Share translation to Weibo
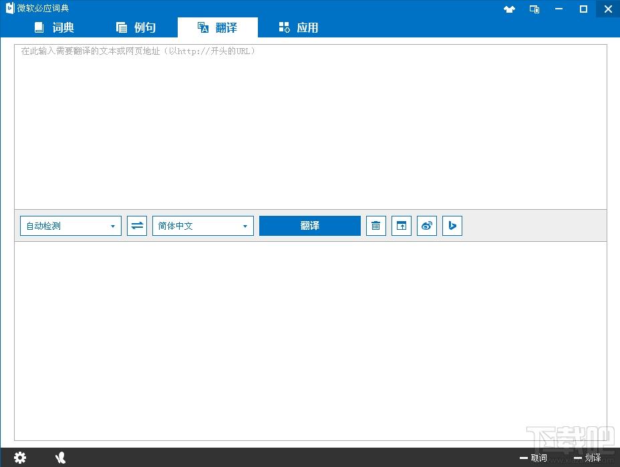Viewport: 620px width, 467px height. pos(427,226)
